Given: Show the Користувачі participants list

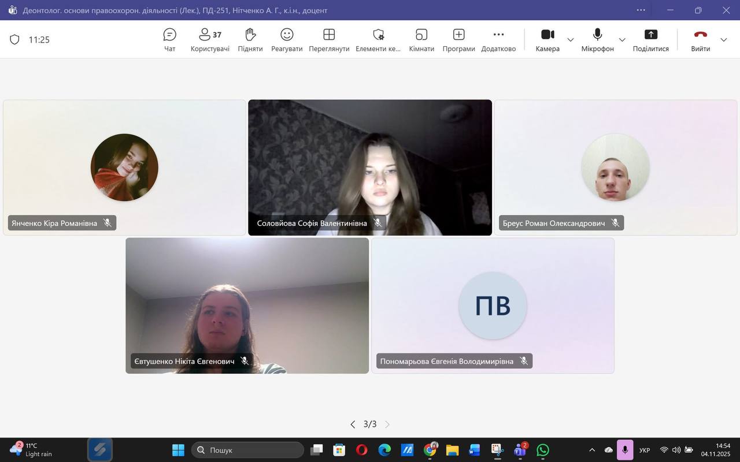Looking at the screenshot, I should pyautogui.click(x=210, y=40).
